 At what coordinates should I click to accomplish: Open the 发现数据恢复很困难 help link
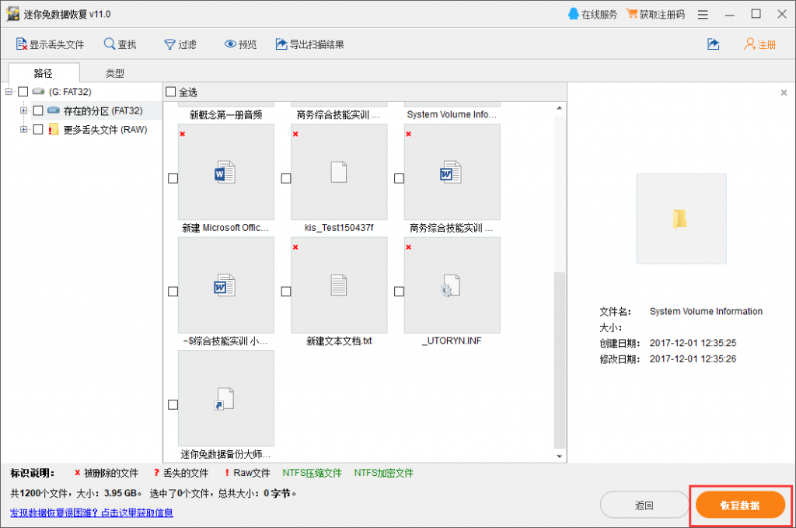[92, 512]
